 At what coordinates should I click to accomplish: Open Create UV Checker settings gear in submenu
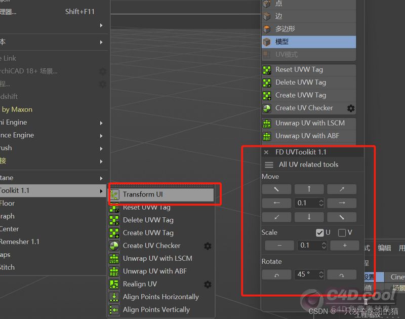208,246
